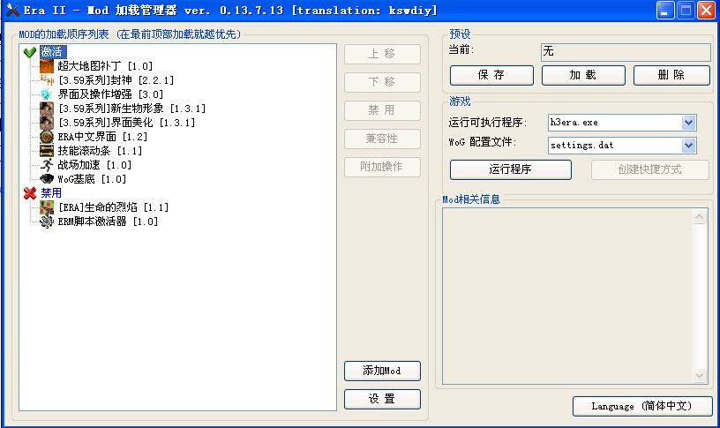The height and width of the screenshot is (428, 720).
Task: Click the 兼容性 compatibility button
Action: (x=382, y=139)
